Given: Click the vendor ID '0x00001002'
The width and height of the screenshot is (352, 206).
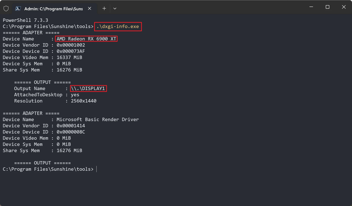Looking at the screenshot, I should click(71, 45).
